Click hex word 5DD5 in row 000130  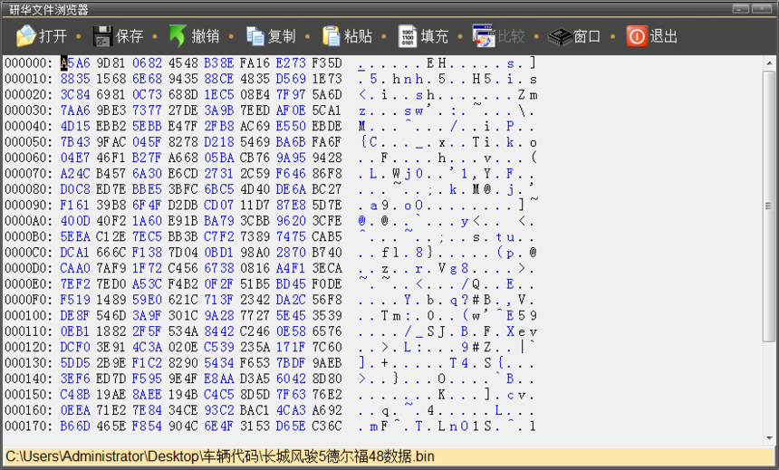[75, 363]
